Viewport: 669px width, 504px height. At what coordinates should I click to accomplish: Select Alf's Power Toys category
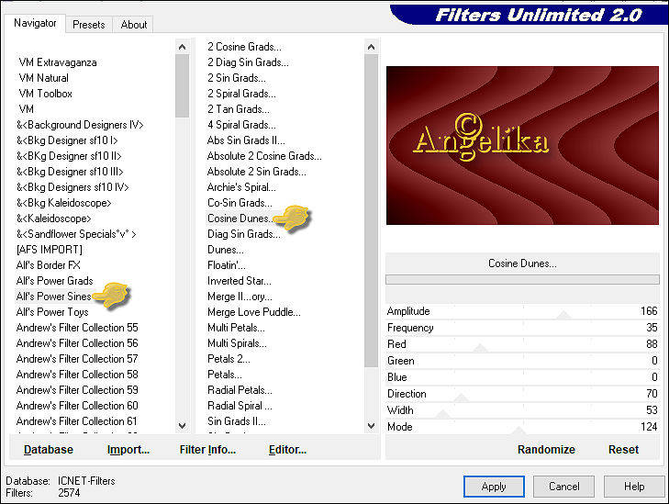point(52,312)
